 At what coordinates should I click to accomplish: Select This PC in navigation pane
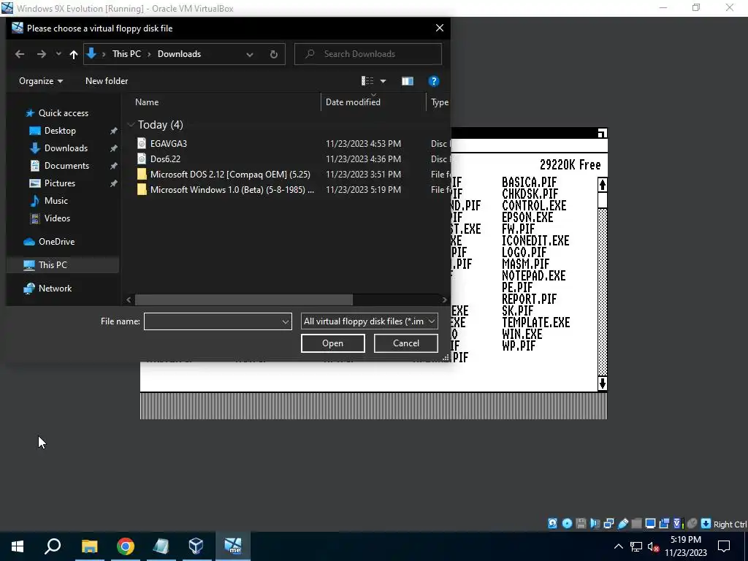(53, 264)
